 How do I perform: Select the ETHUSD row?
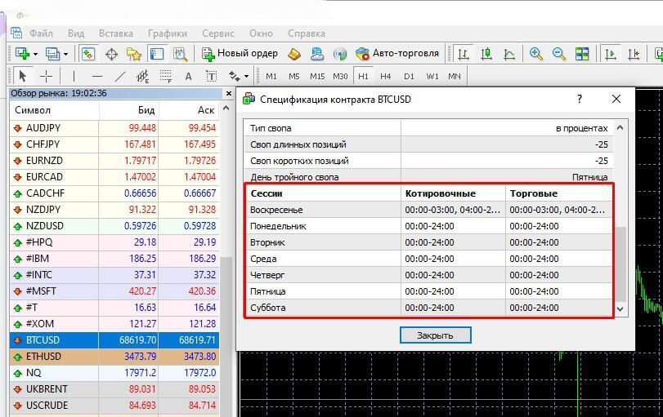click(114, 357)
